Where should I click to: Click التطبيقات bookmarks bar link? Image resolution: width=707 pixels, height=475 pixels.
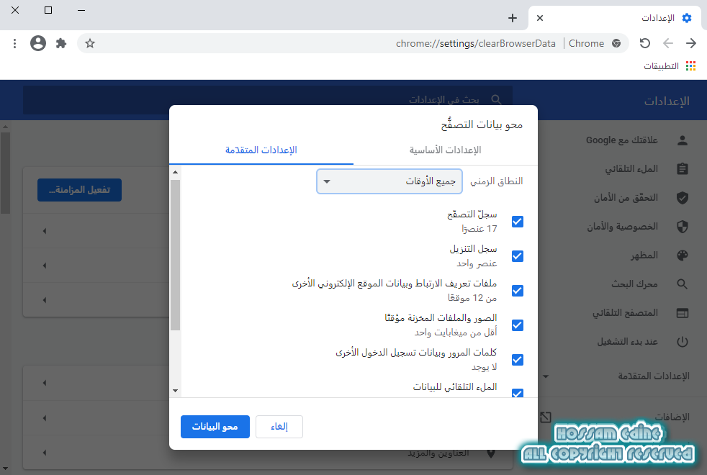pos(661,66)
